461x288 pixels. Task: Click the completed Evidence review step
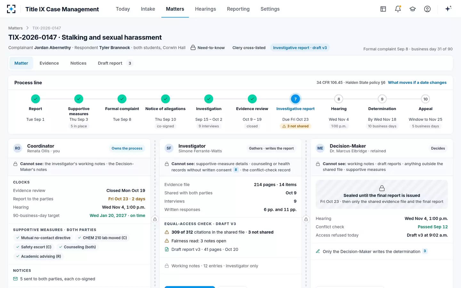click(x=252, y=99)
